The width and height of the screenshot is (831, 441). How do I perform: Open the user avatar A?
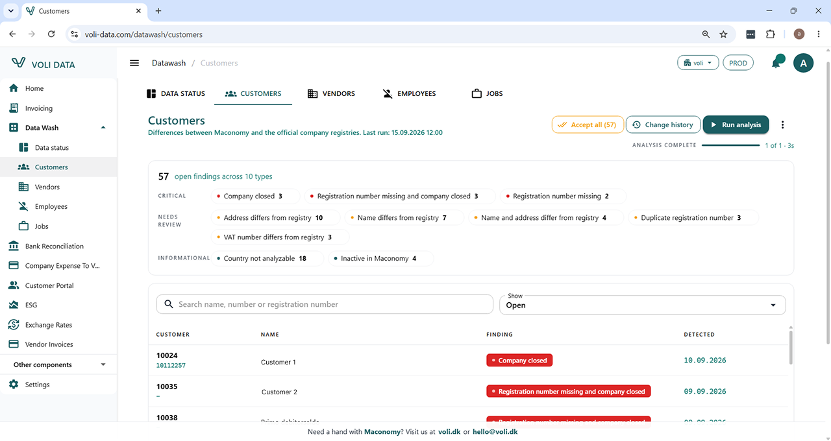pyautogui.click(x=803, y=63)
